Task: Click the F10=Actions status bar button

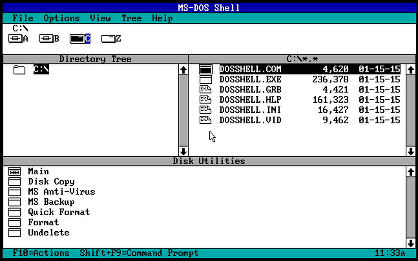Action: coord(41,253)
